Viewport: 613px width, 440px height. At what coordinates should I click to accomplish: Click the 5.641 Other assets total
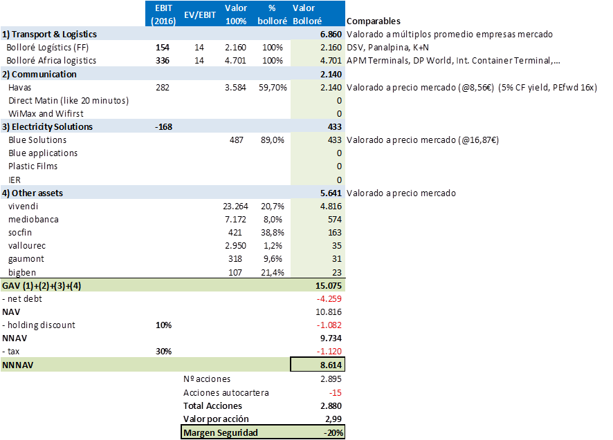pos(331,193)
